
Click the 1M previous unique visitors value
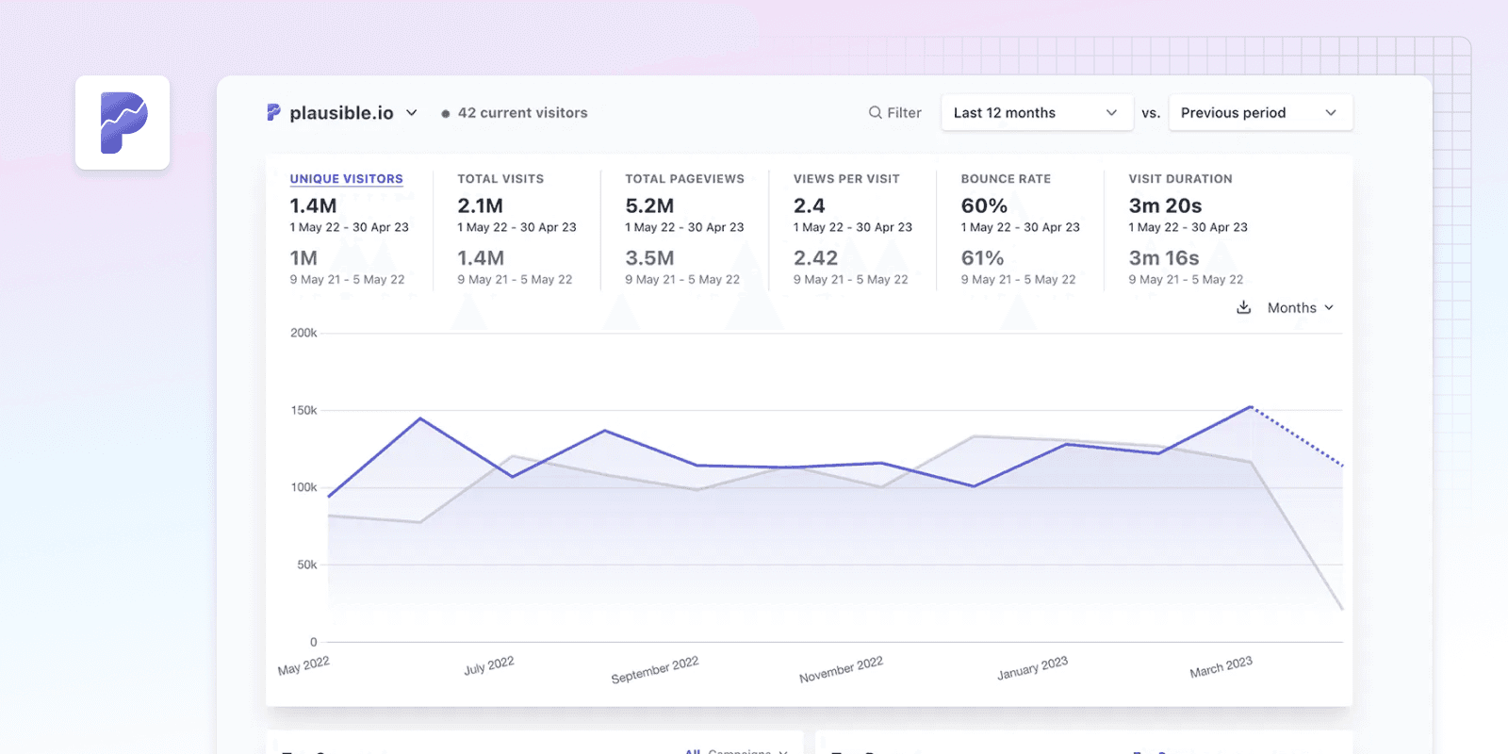click(x=303, y=258)
